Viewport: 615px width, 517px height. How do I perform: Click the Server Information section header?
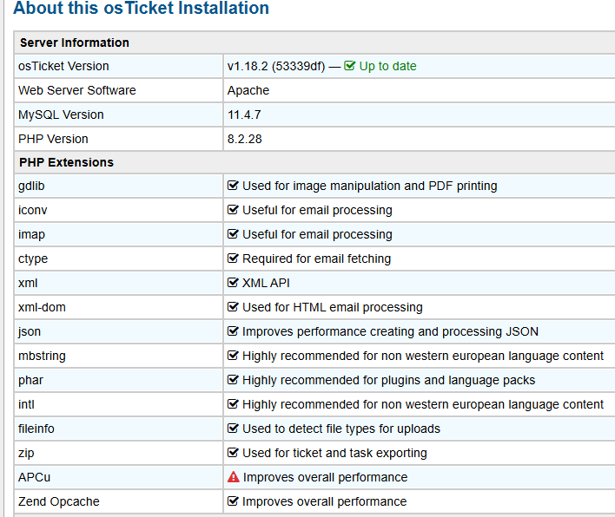coord(74,43)
